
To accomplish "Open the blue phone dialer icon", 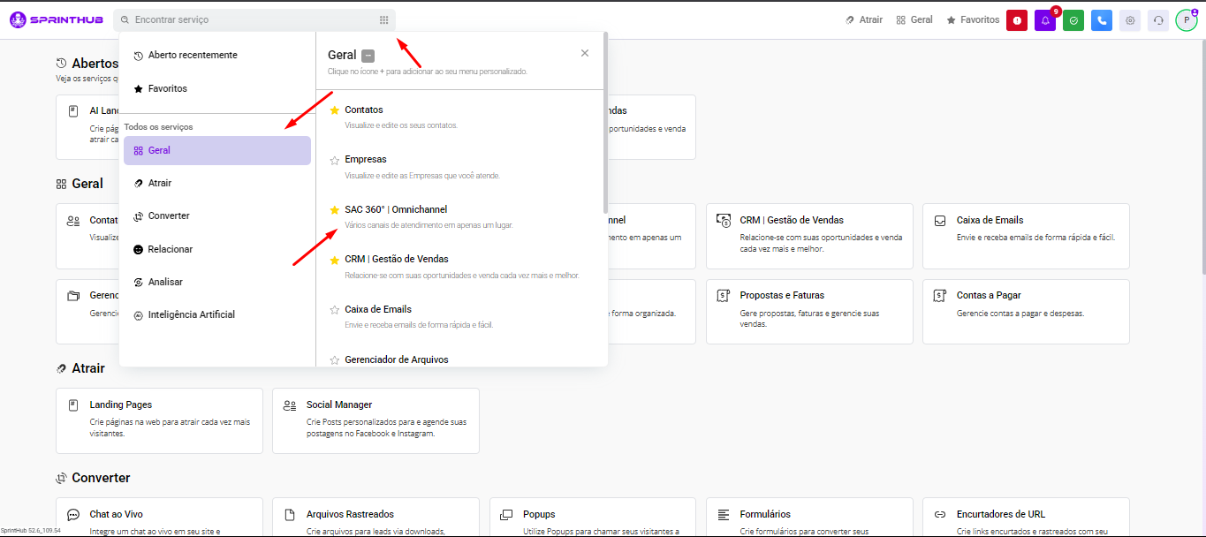I will [1102, 20].
